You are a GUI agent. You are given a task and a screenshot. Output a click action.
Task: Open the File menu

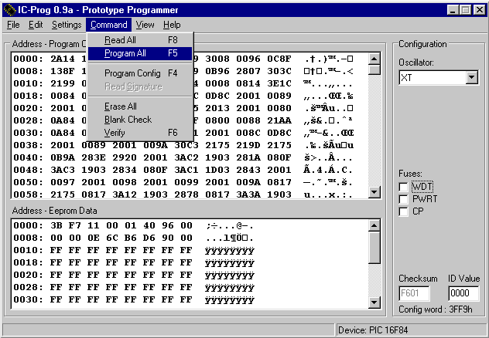coord(13,25)
